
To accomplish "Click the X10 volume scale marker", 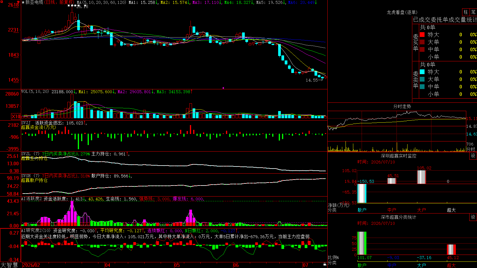I will (x=16, y=116).
